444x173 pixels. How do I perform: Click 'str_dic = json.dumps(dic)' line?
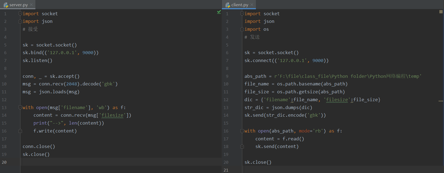[x=278, y=107]
